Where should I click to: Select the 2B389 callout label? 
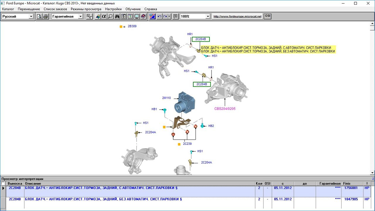coord(132,26)
